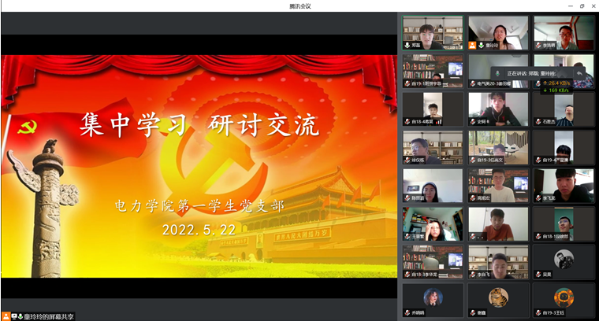Click the 正在讲话: 郑磊; 童玲玲 speaker text
This screenshot has height=321, width=599.
[x=531, y=73]
